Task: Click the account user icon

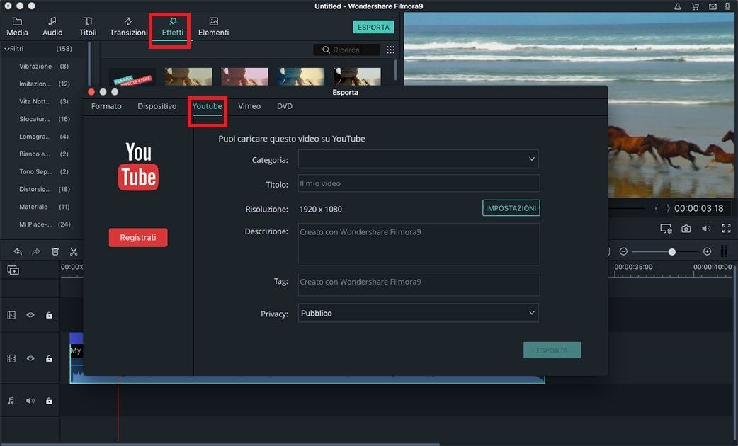Action: [x=677, y=6]
